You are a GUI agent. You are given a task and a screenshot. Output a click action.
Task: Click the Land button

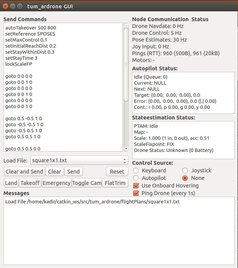11,183
